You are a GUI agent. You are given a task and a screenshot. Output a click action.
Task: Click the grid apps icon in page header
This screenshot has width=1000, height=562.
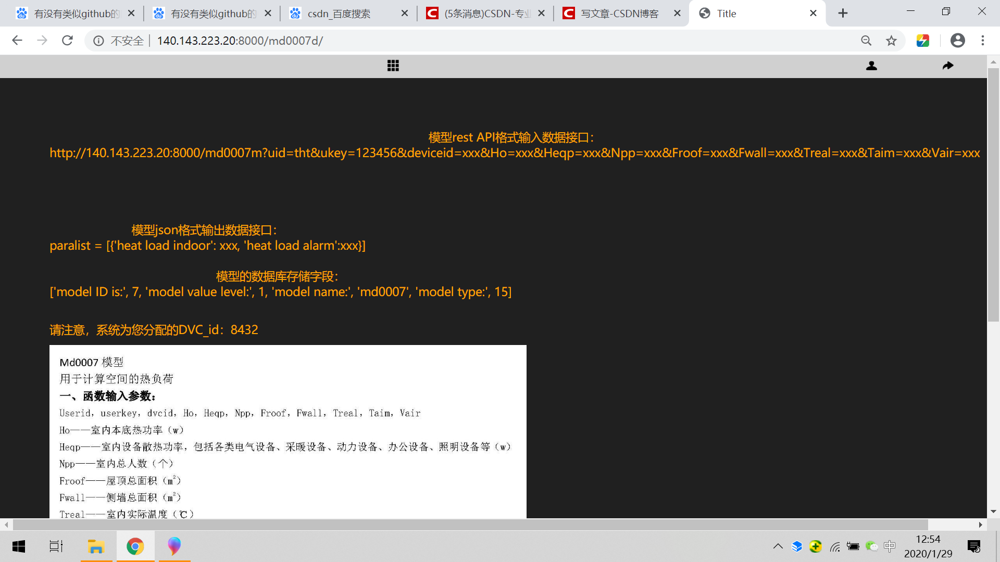pyautogui.click(x=393, y=66)
